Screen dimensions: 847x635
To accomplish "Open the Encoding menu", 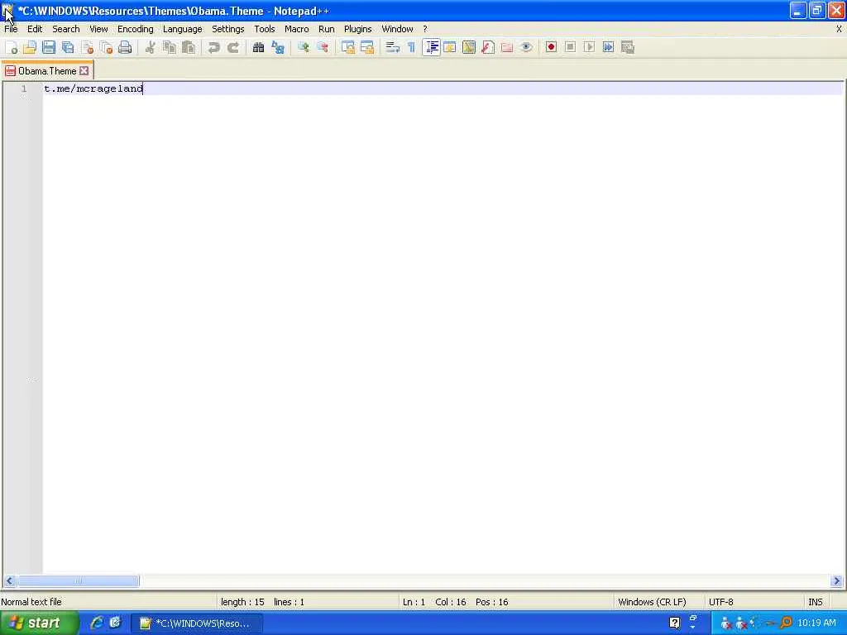I will pyautogui.click(x=135, y=29).
